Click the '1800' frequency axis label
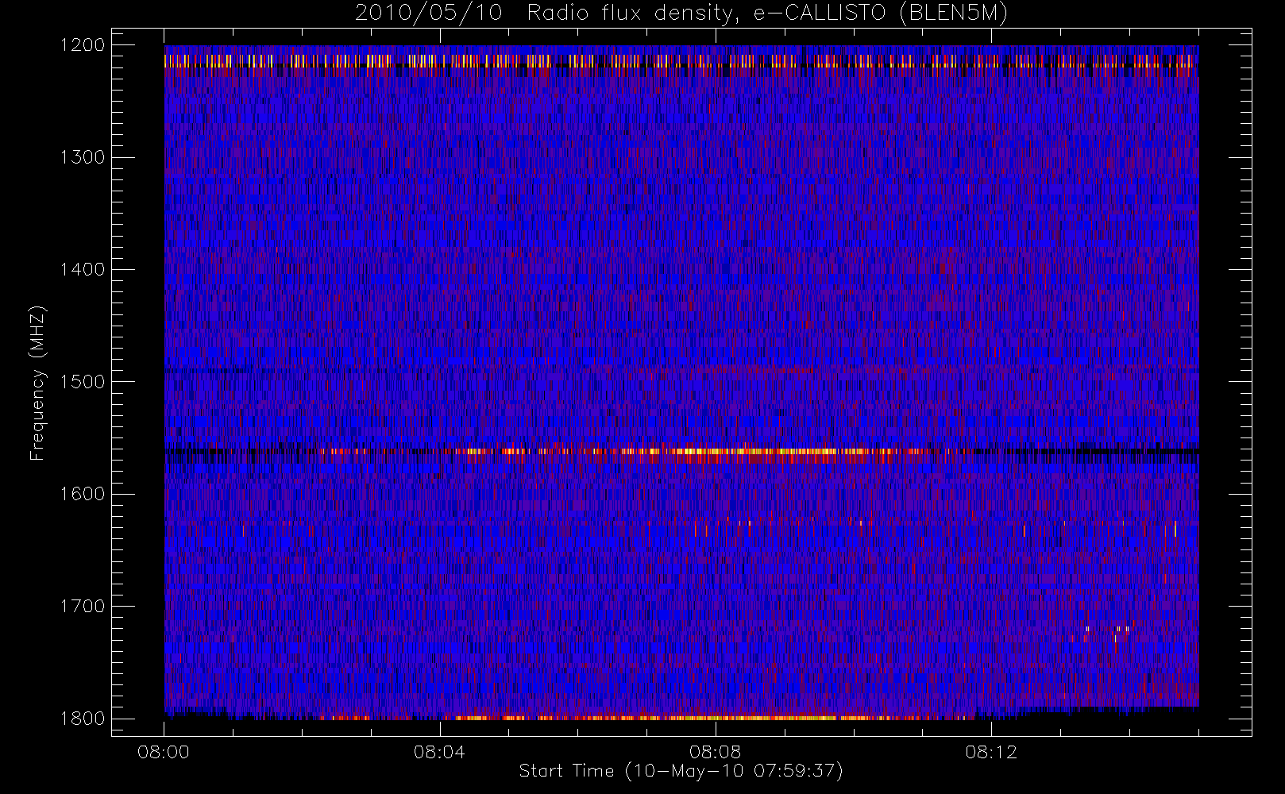1285x794 pixels. (x=83, y=719)
